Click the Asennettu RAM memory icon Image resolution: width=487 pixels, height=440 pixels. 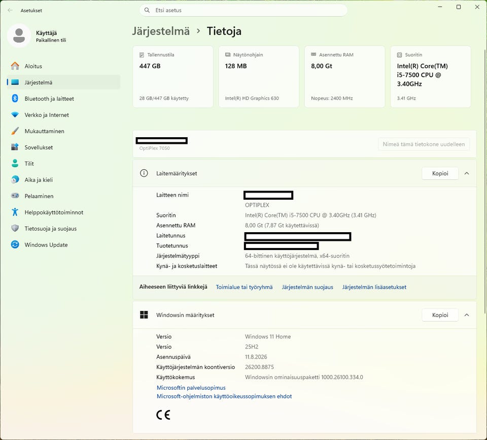(x=314, y=54)
